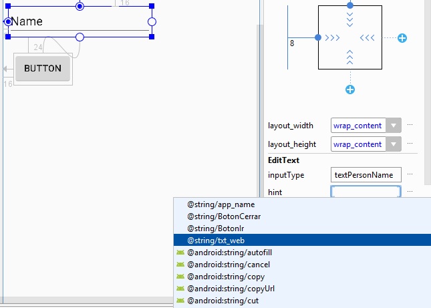Choose @string/app_name from the list

222,204
